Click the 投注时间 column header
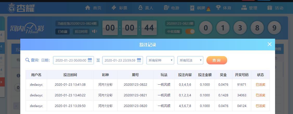Screen dimensions: 293x114 (x=70, y=75)
